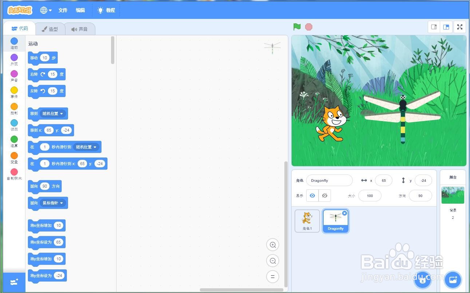The height and width of the screenshot is (293, 470).
Task: Zoom in the code workspace
Action: 273,245
